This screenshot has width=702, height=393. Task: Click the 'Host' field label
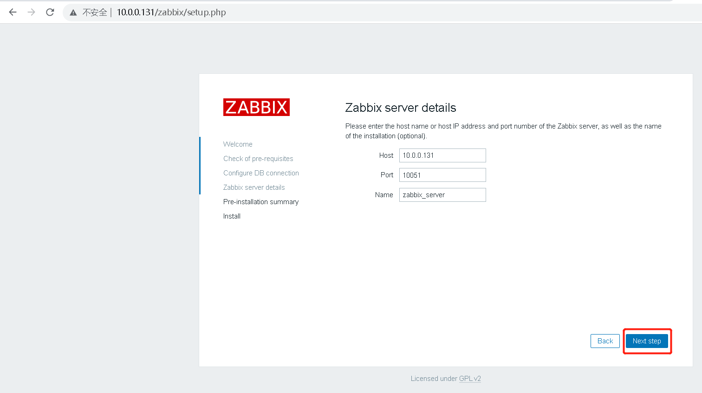tap(386, 155)
